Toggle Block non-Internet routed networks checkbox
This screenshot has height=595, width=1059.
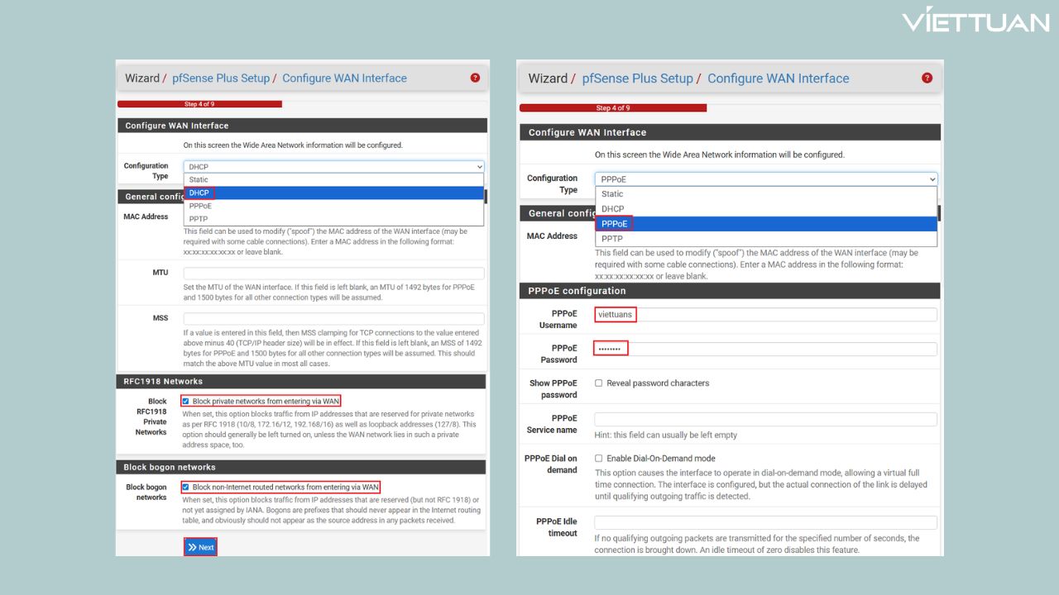pos(185,488)
